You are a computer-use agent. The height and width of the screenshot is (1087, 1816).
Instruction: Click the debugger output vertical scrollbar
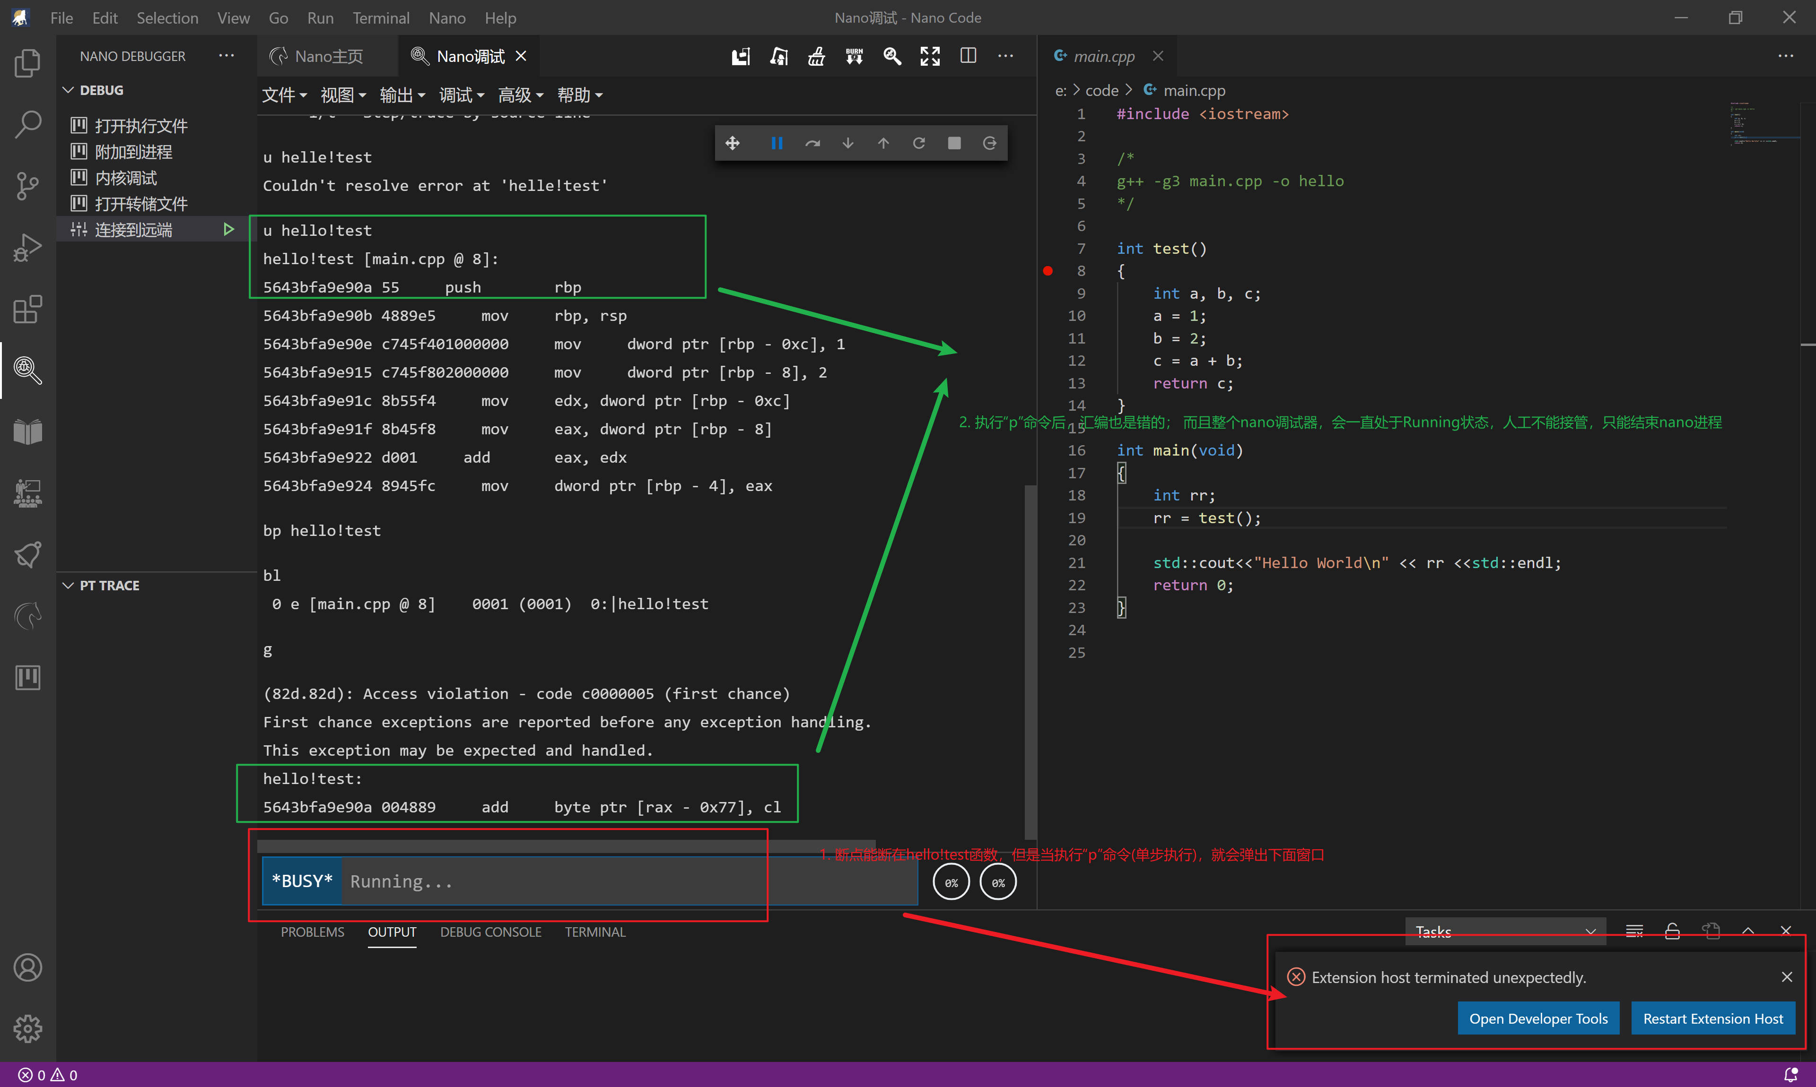(1030, 662)
